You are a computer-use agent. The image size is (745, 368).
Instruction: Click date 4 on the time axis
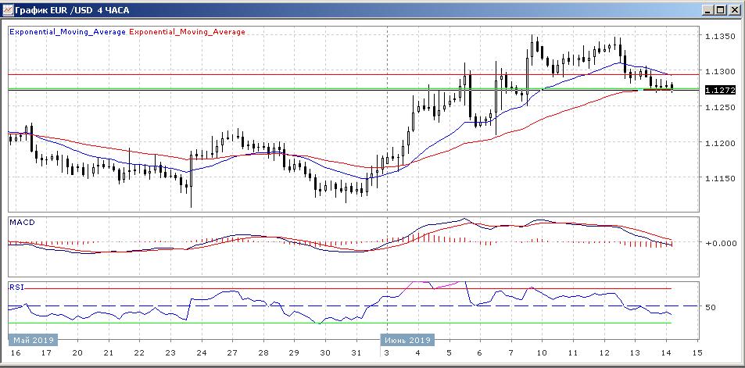(418, 353)
